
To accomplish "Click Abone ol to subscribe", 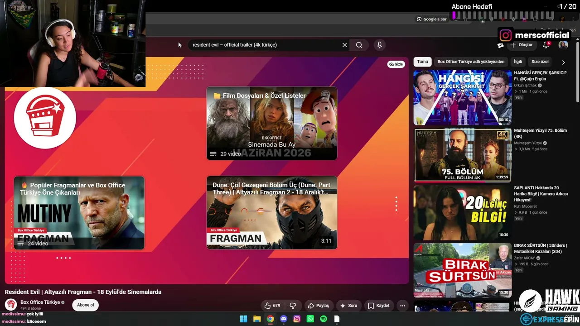I will click(85, 305).
